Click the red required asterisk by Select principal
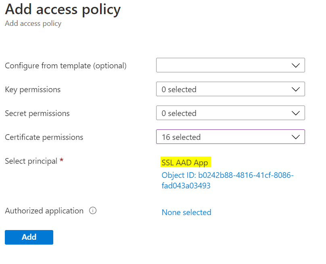 (61, 160)
